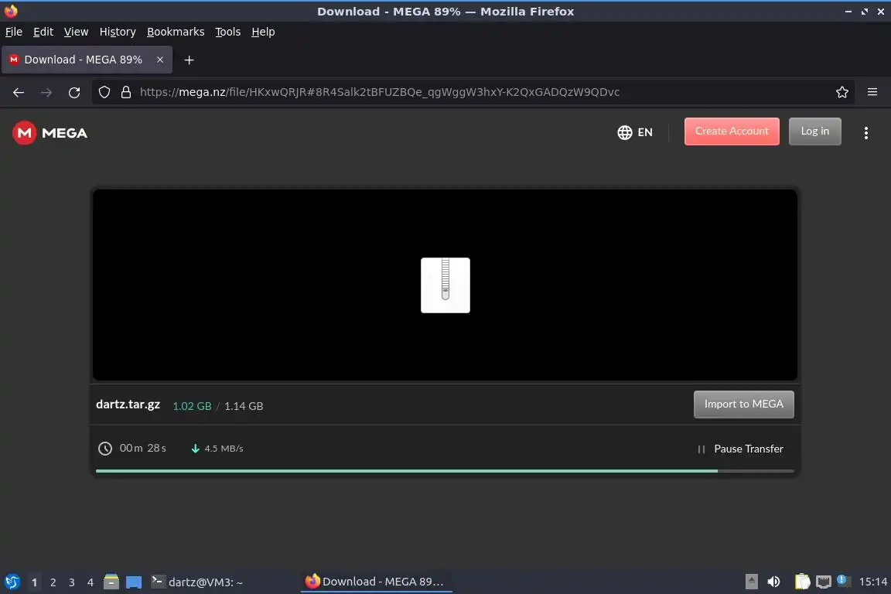Switch to workspace 1
Image resolution: width=891 pixels, height=594 pixels.
pos(35,582)
